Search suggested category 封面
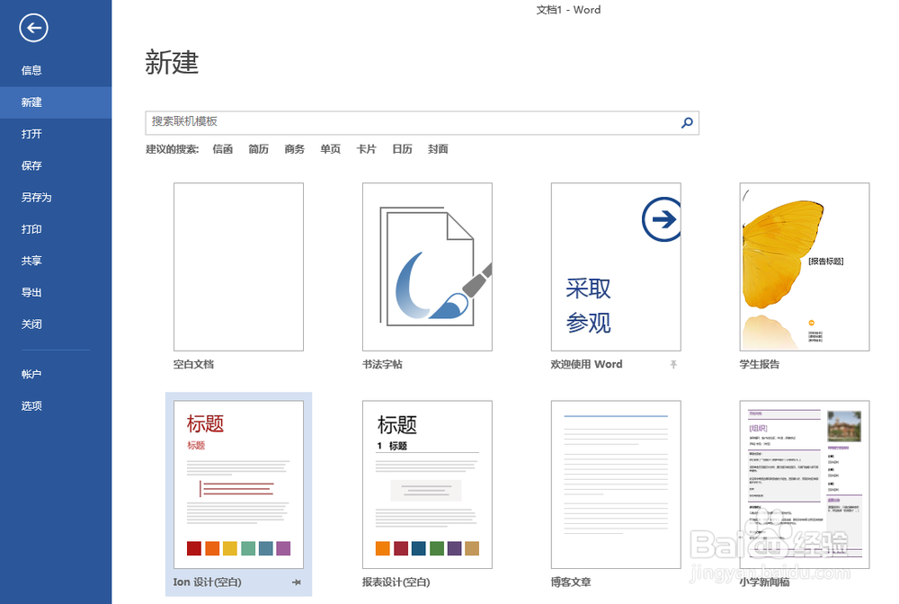Viewport: 899px width, 604px height. [438, 149]
